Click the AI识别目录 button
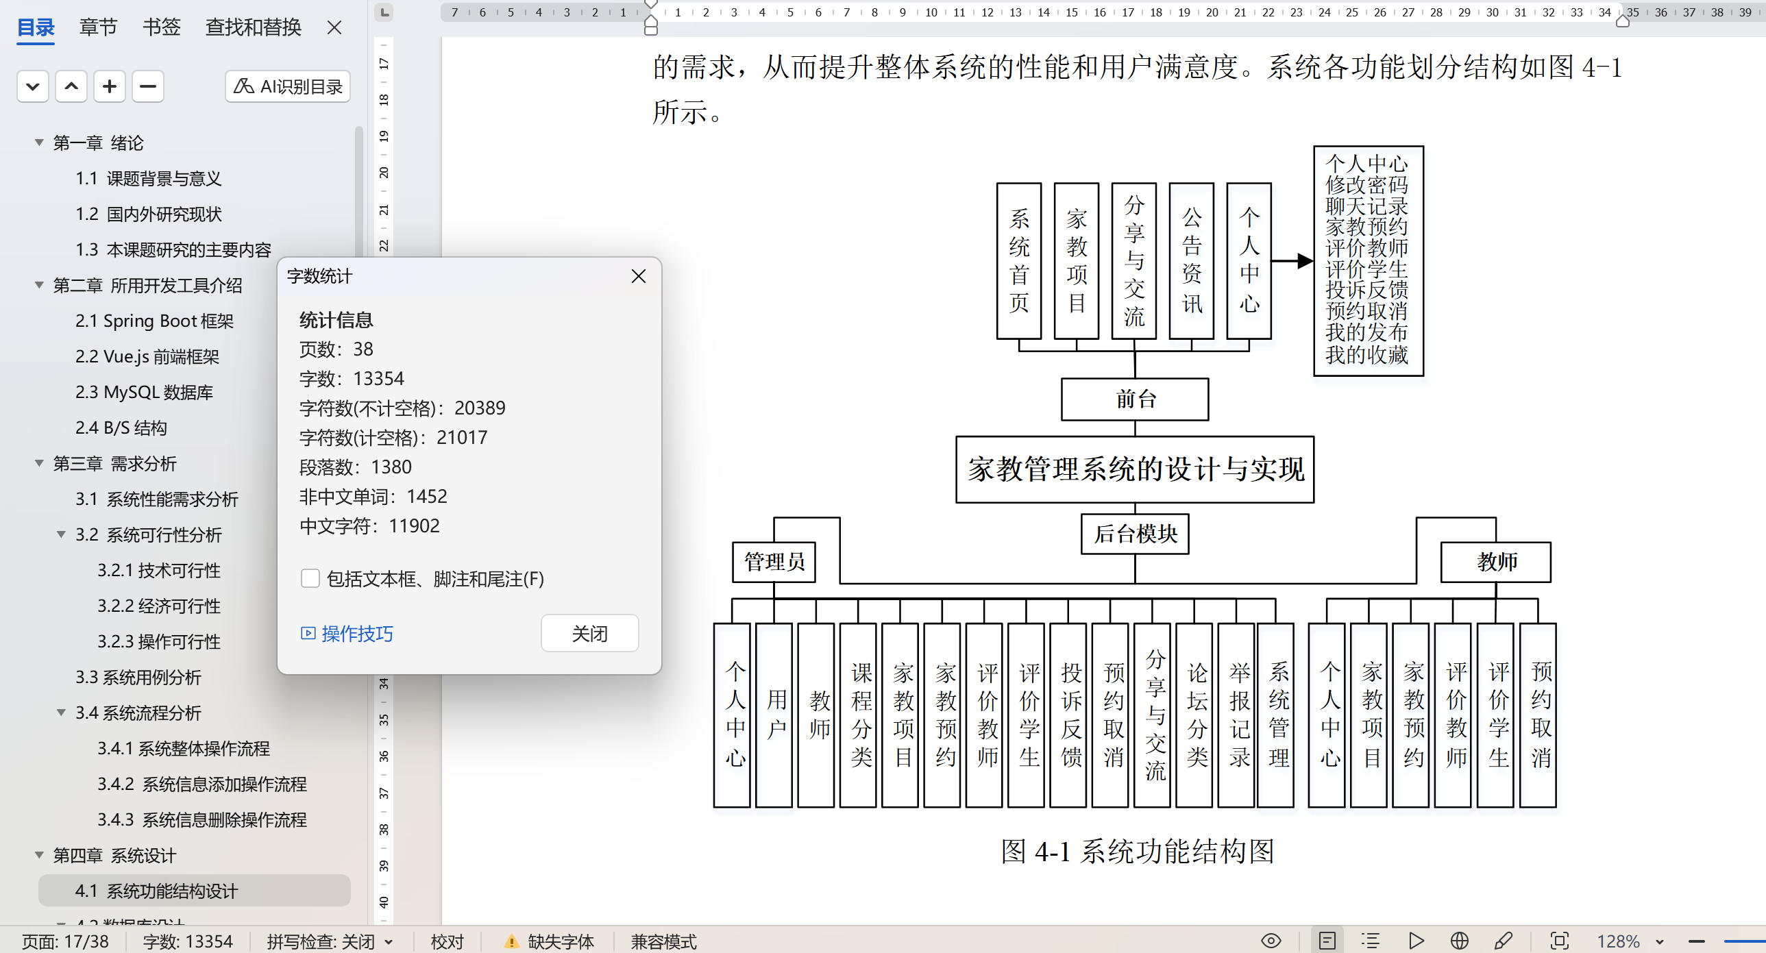The width and height of the screenshot is (1766, 953). pyautogui.click(x=288, y=86)
